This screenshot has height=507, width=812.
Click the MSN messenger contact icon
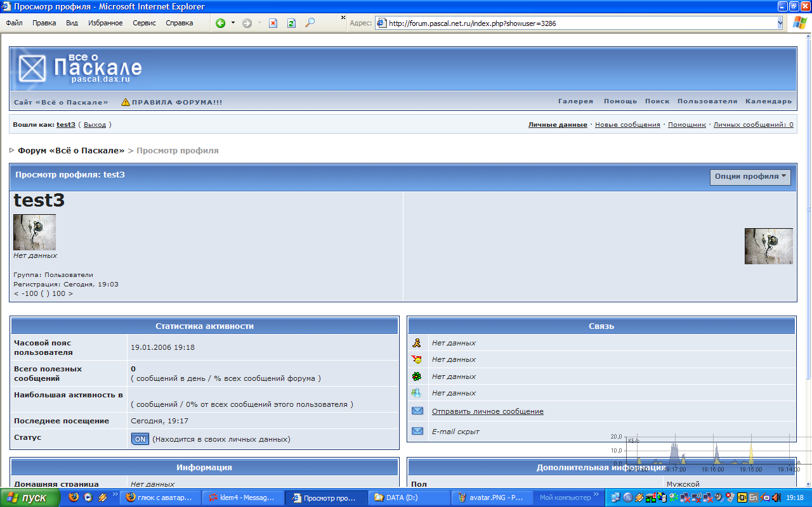pos(417,393)
